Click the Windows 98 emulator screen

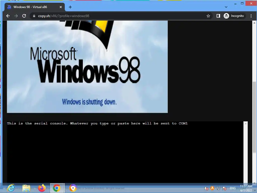coord(87,67)
